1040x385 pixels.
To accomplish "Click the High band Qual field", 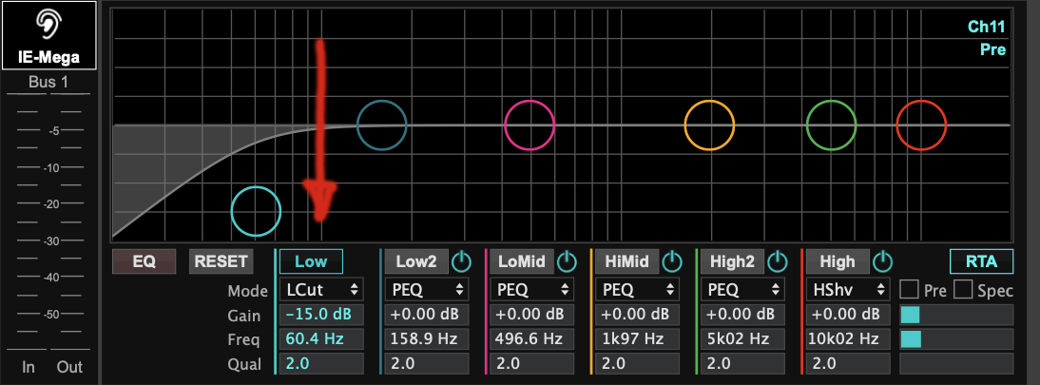I will (x=848, y=364).
